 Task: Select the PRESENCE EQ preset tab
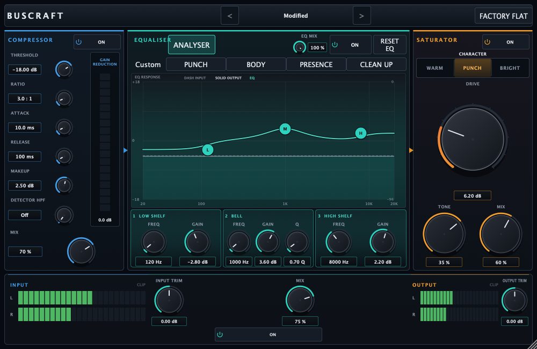pos(316,65)
